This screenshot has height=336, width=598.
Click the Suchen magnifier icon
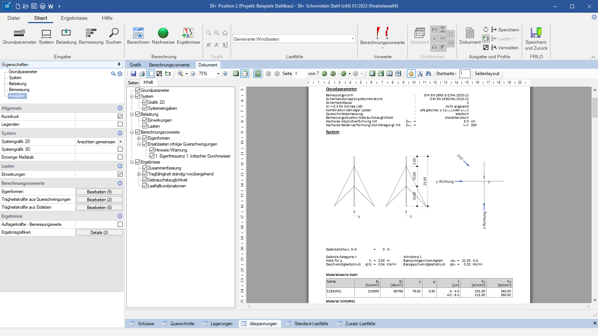114,36
